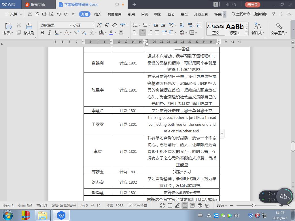Click the zoom slider handle

pos(254,205)
